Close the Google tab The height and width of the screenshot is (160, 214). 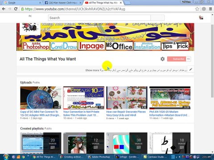[x=40, y=3]
